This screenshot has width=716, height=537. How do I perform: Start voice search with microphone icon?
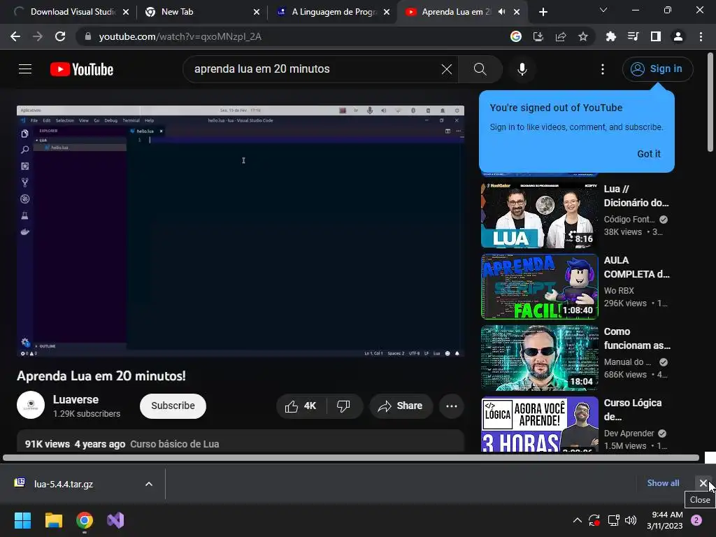(522, 69)
